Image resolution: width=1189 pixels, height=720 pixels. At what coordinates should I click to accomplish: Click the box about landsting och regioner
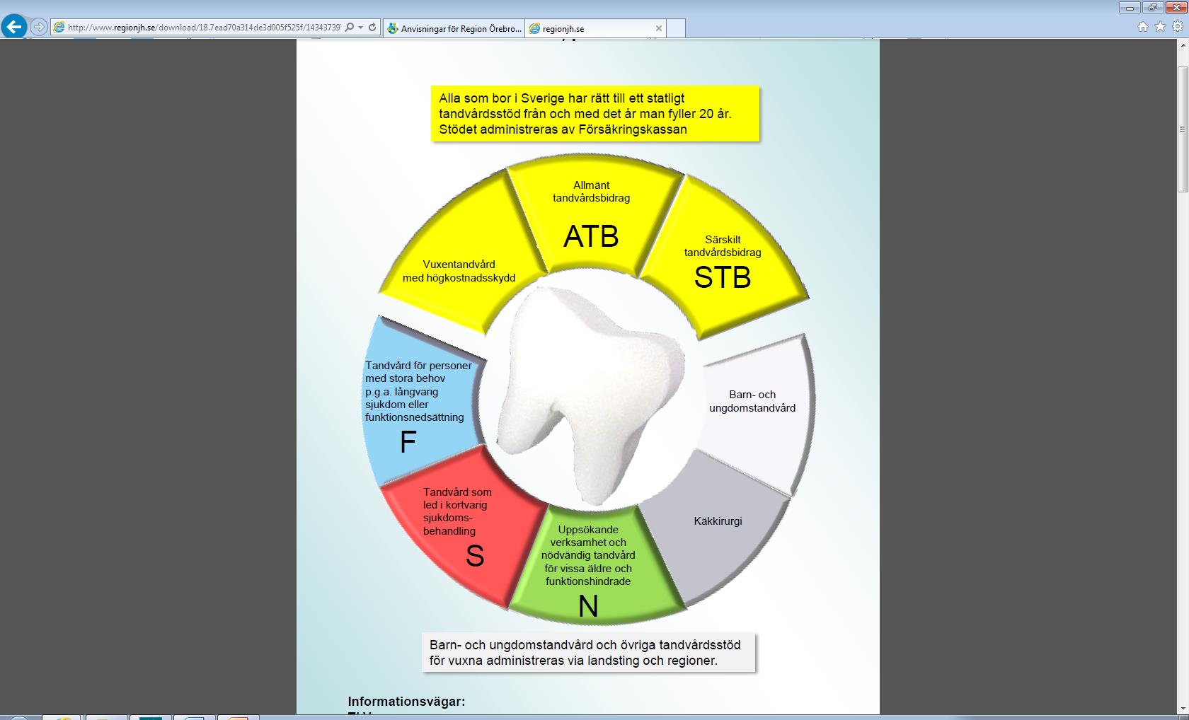point(588,653)
